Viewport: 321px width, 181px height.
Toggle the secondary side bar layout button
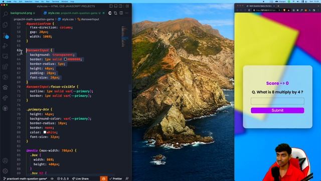[x=120, y=6]
